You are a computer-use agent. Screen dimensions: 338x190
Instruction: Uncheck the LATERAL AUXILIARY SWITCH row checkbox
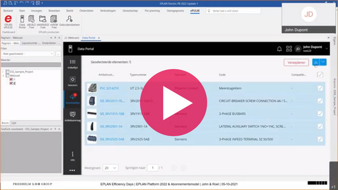point(320,126)
